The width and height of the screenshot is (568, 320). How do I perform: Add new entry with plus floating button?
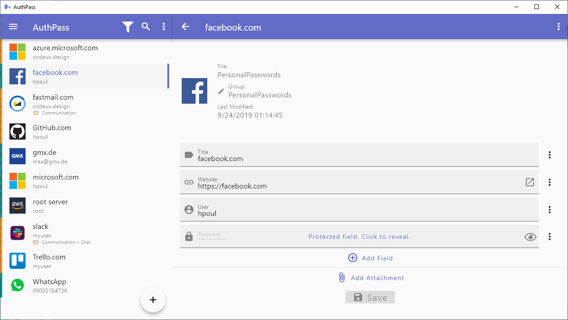point(153,300)
